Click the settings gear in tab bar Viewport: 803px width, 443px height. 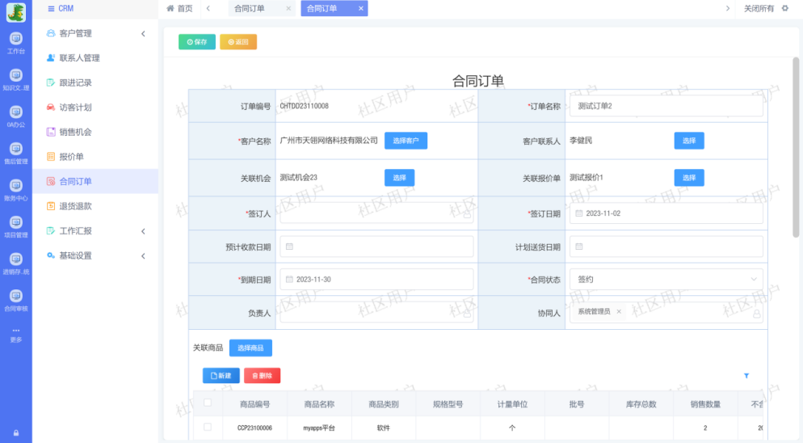784,8
